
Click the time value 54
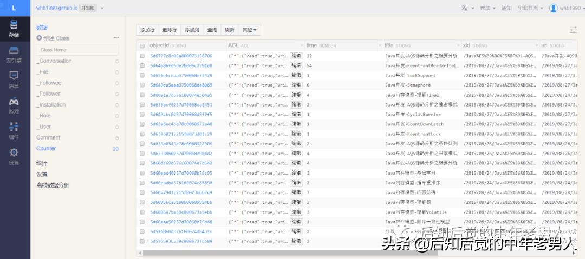309,65
